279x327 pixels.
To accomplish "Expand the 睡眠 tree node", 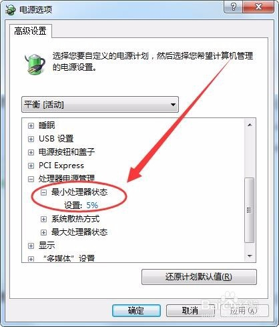I will click(31, 125).
